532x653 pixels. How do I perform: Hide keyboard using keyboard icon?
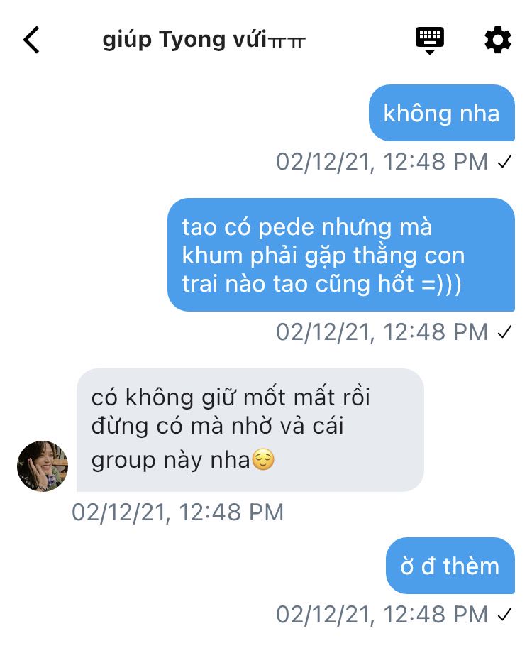(430, 41)
